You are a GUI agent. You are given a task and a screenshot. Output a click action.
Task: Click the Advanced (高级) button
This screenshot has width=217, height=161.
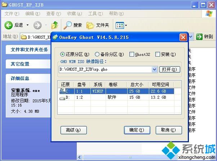point(74,130)
